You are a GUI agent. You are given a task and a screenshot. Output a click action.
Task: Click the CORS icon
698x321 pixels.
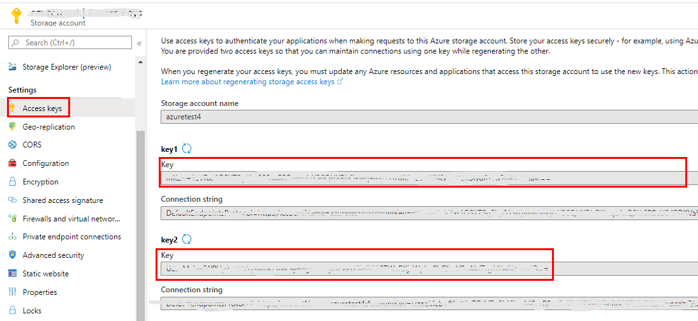point(13,145)
